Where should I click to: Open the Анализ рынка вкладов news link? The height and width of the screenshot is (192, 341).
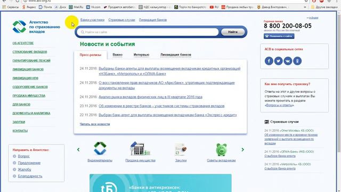(150, 97)
